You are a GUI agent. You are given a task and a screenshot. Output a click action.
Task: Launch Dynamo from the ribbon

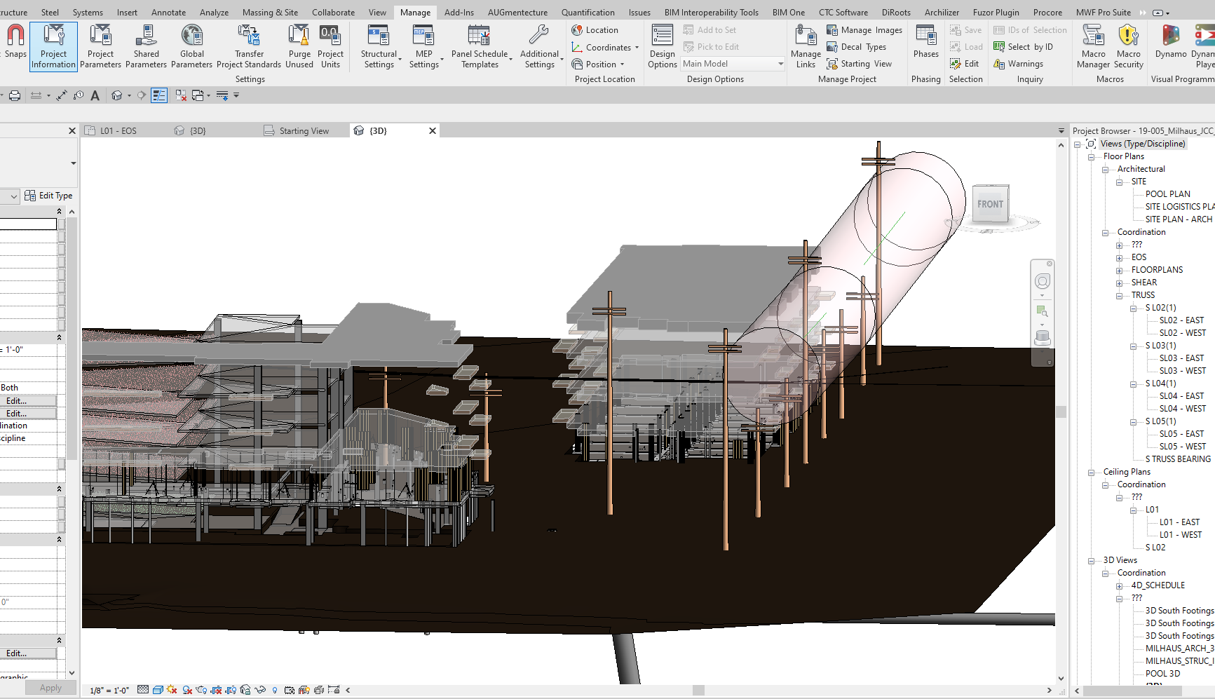pyautogui.click(x=1170, y=42)
